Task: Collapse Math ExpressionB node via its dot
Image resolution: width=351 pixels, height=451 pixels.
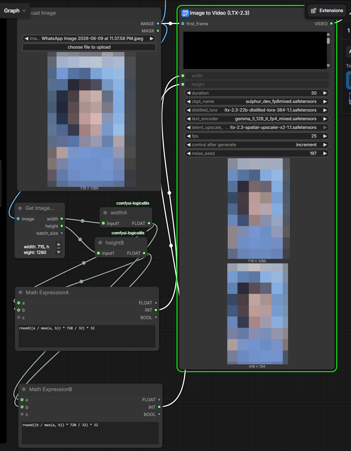Action: (24, 390)
